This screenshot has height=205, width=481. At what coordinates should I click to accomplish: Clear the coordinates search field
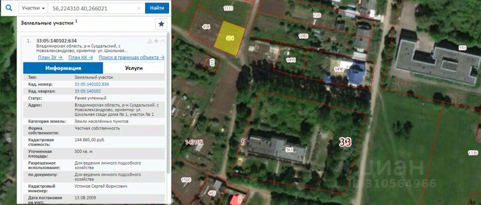pos(139,8)
